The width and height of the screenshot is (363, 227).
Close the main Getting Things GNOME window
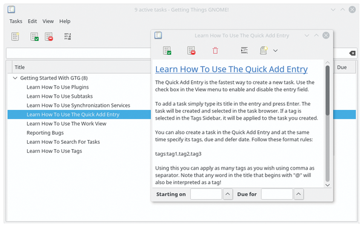352,10
